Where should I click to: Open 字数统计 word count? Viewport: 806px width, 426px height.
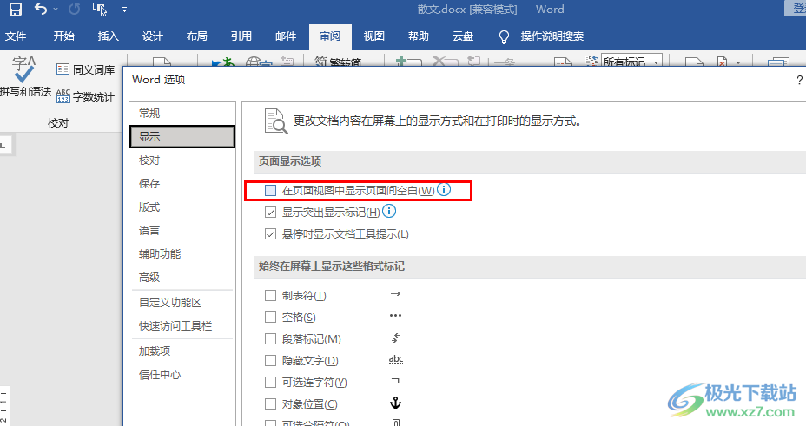tap(85, 96)
